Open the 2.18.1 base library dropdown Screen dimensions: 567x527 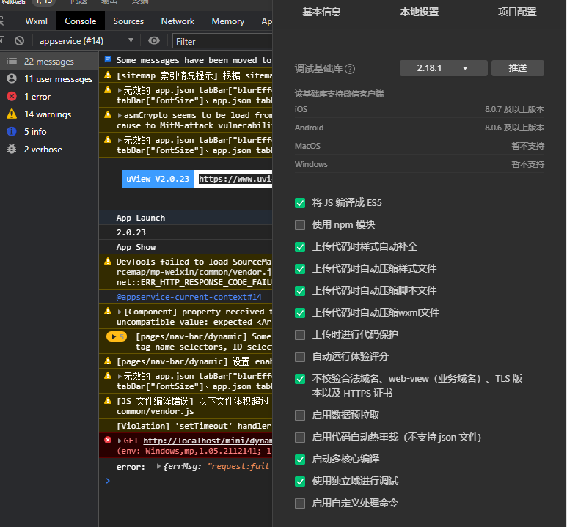pos(442,68)
